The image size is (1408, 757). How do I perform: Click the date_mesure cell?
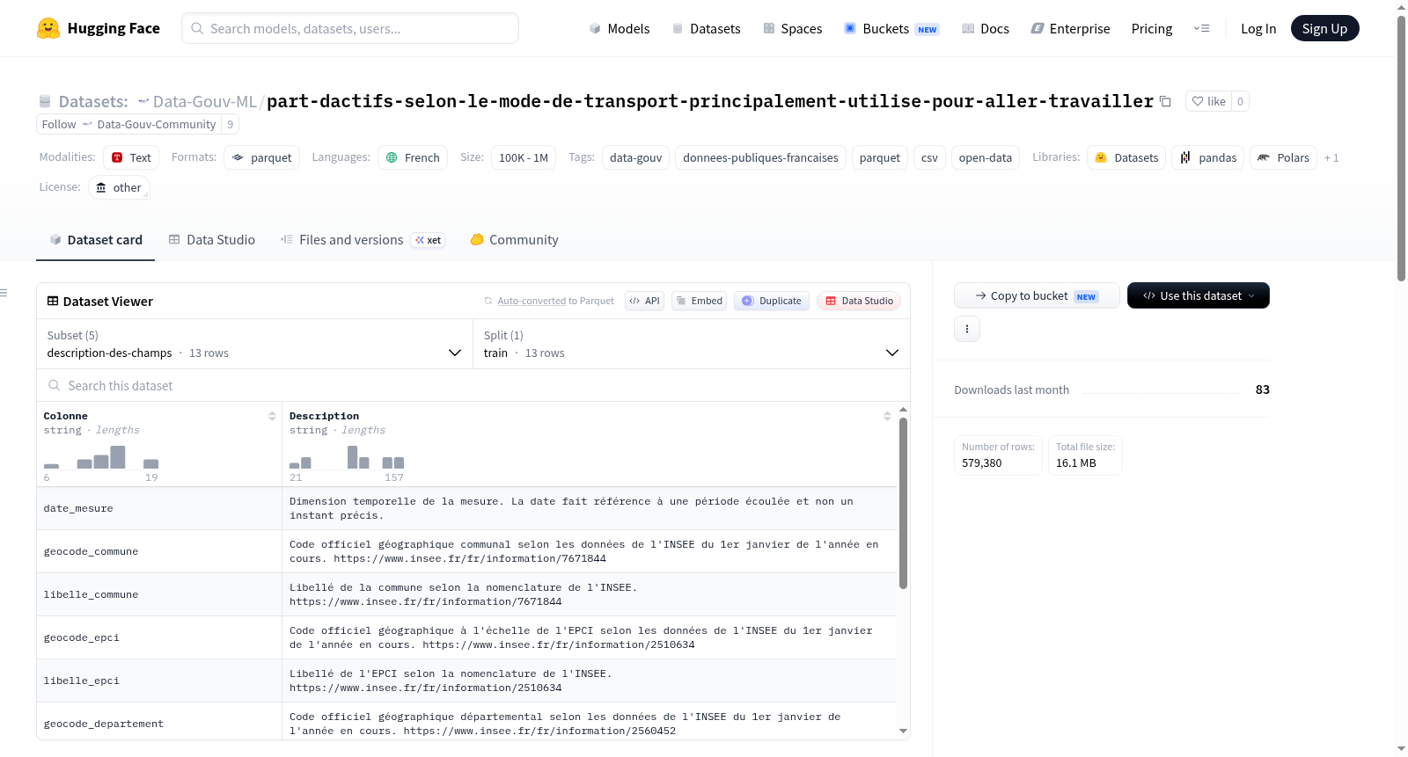[159, 508]
